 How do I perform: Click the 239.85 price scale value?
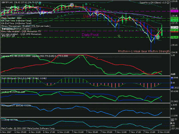pos(174,1)
